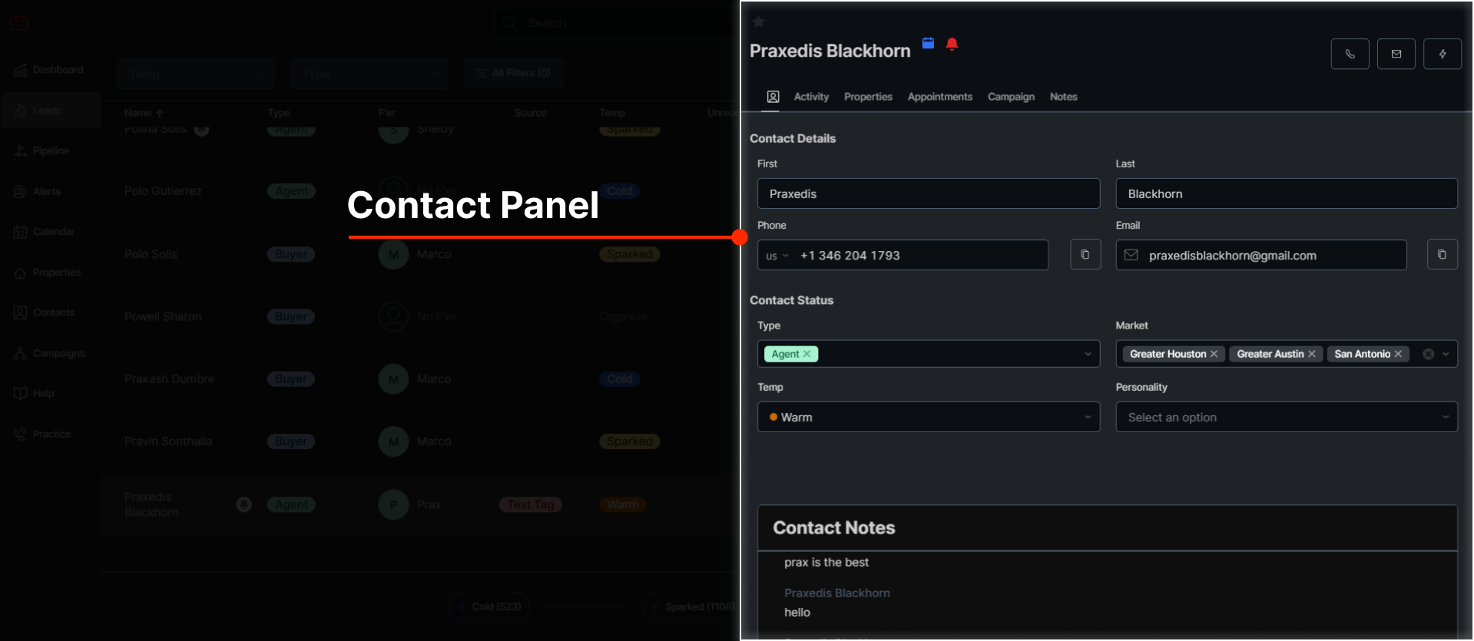Go to the Campaign tab
The height and width of the screenshot is (641, 1474).
1011,97
